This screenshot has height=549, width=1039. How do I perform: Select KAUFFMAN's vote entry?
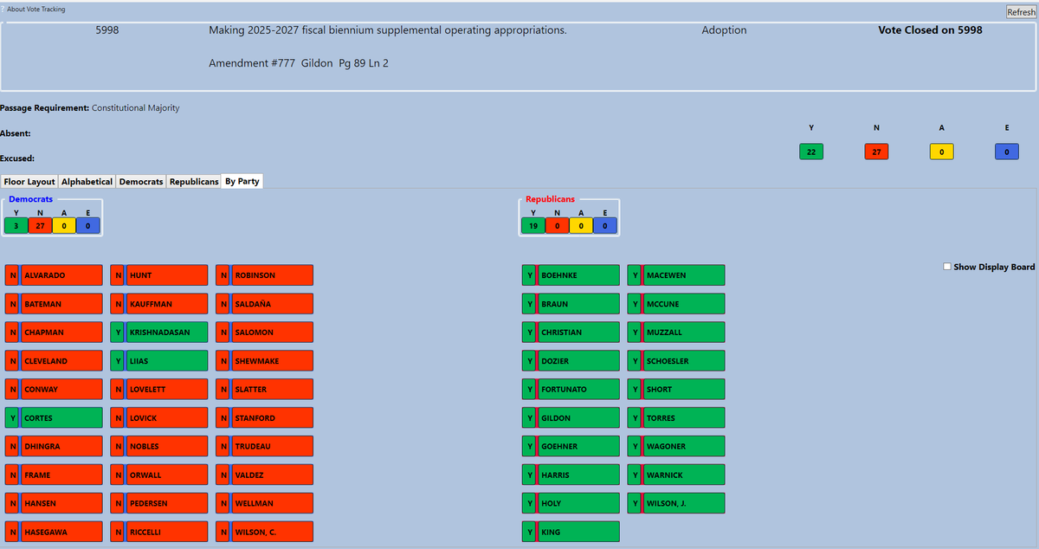159,304
